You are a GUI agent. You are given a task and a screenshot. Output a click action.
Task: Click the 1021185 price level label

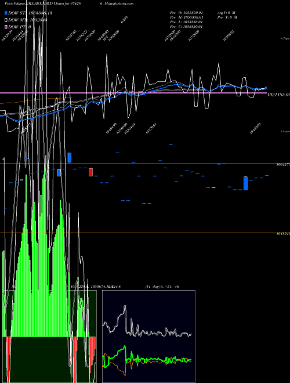point(278,95)
